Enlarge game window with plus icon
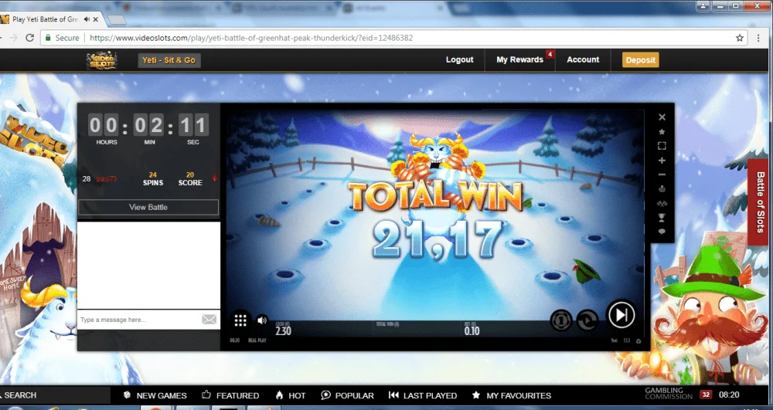Viewport: 773px width, 410px height. 662,161
